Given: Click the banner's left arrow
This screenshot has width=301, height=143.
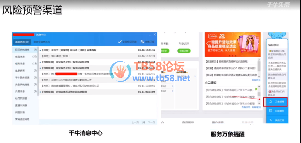Looking at the screenshot, I should pyautogui.click(x=207, y=43).
